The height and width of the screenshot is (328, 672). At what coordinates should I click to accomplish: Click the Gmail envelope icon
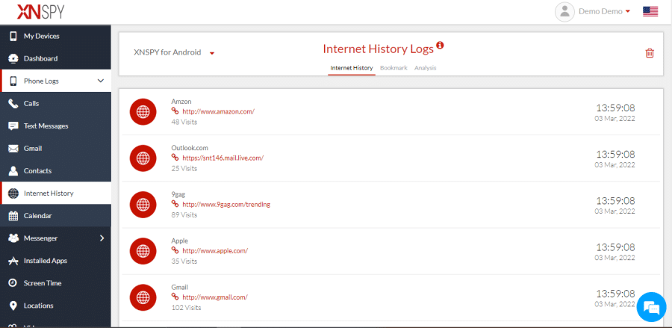tap(13, 149)
